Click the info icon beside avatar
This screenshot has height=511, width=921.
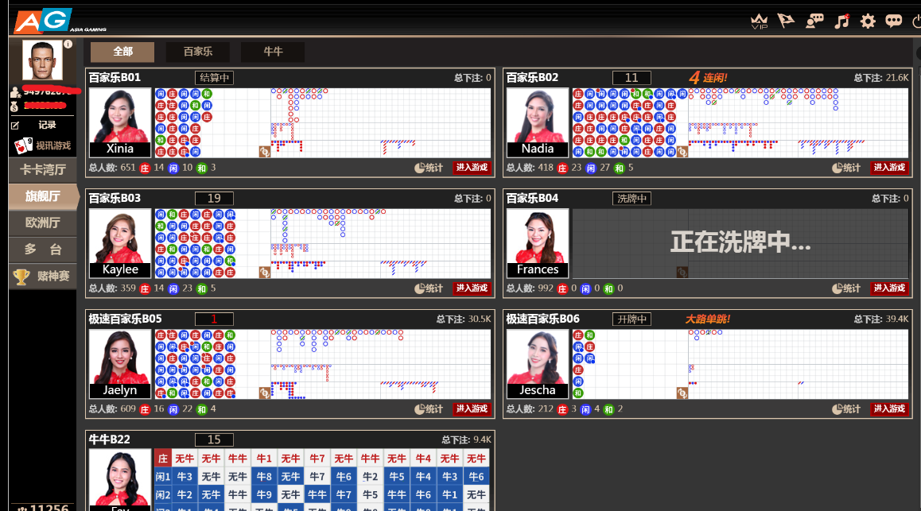pyautogui.click(x=68, y=45)
